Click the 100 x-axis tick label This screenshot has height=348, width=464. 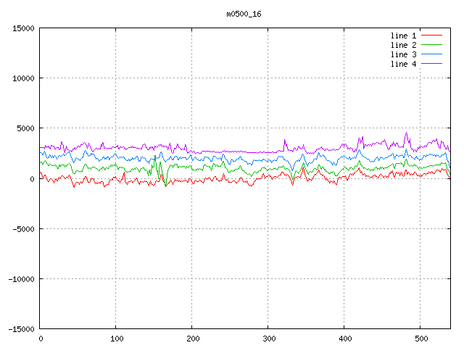pyautogui.click(x=116, y=339)
